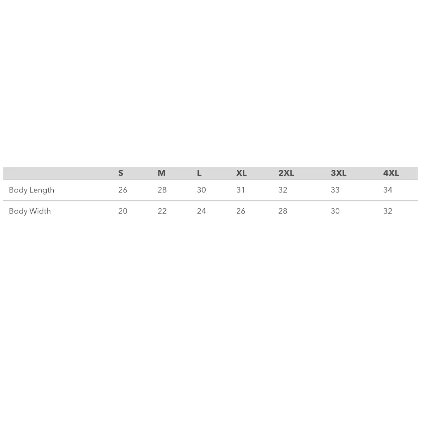Image resolution: width=423 pixels, height=423 pixels.
Task: Click Body Width value 32 for 4XL
Action: [387, 211]
